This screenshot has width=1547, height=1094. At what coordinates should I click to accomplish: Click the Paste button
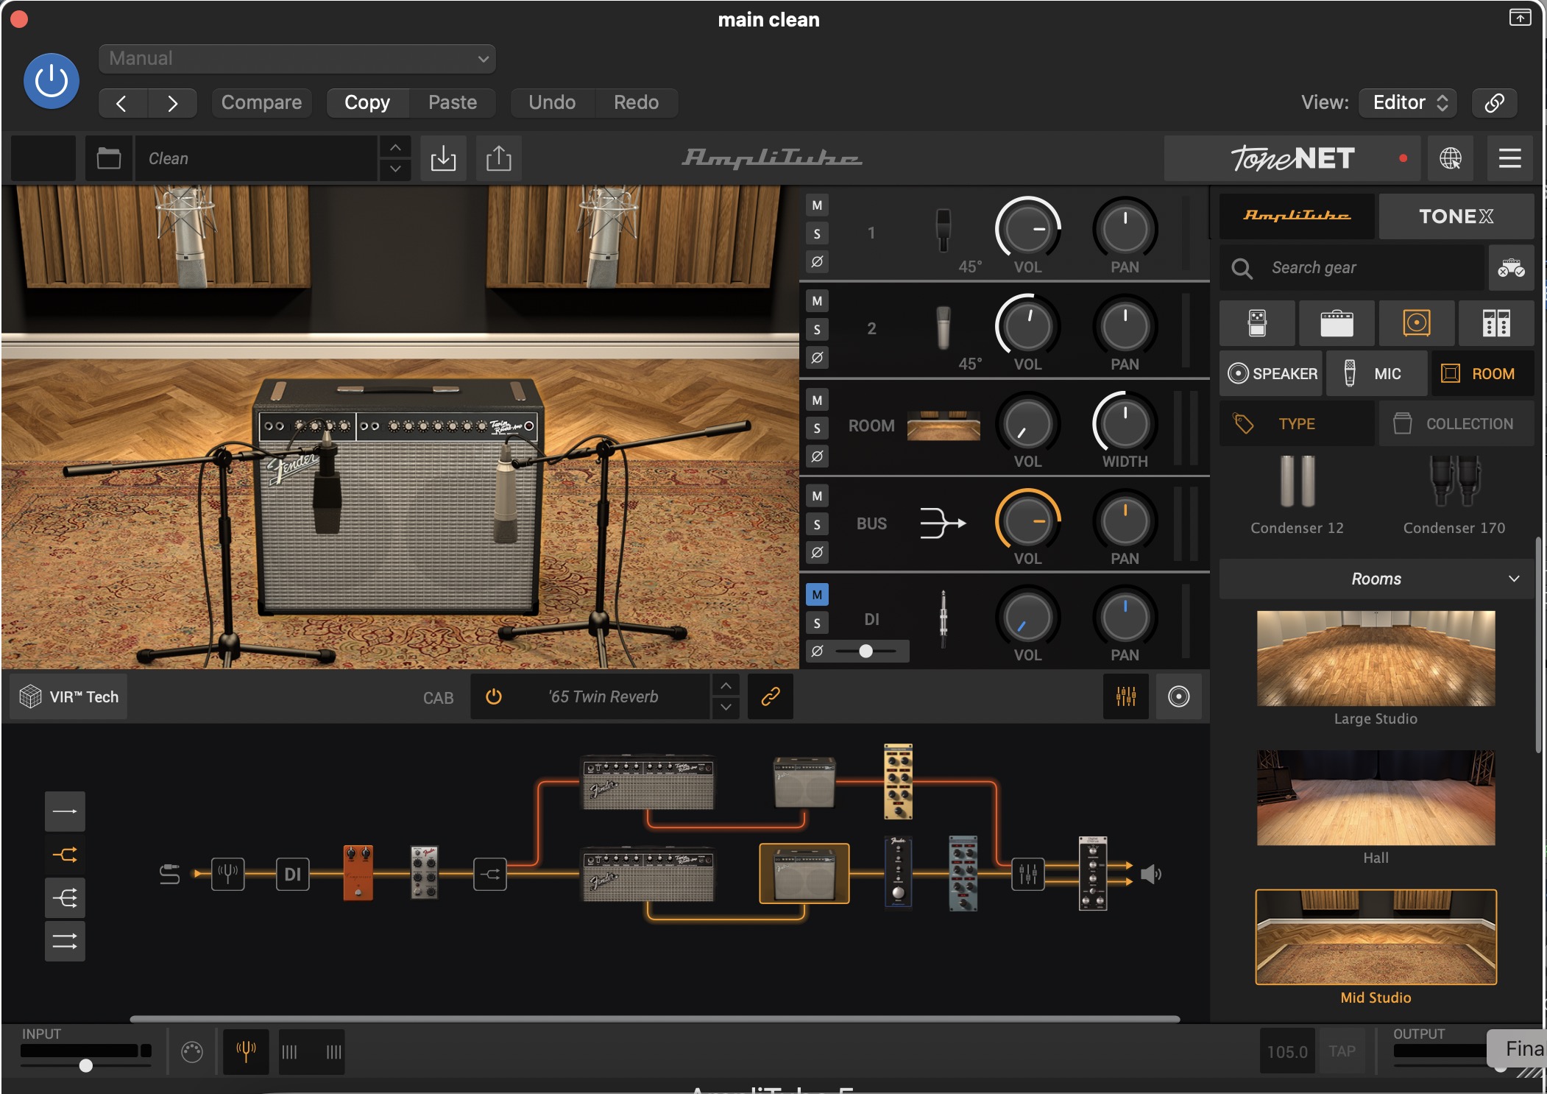point(453,102)
